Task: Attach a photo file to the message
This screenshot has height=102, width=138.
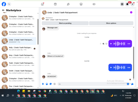Action: tap(47, 84)
